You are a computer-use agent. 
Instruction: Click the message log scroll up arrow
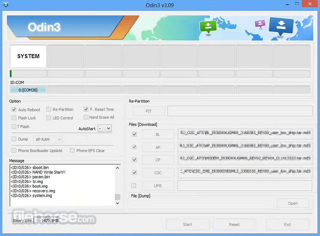tap(118, 168)
